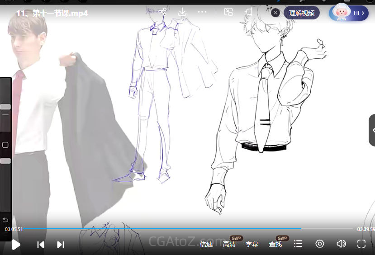Show the playlist with list icon

pos(298,244)
